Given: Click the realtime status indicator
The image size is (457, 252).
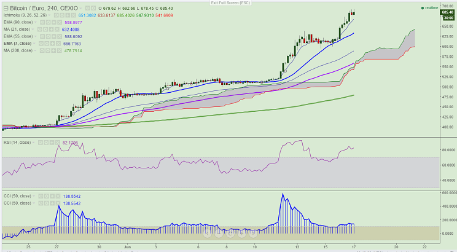Looking at the screenshot, I should (430, 7).
